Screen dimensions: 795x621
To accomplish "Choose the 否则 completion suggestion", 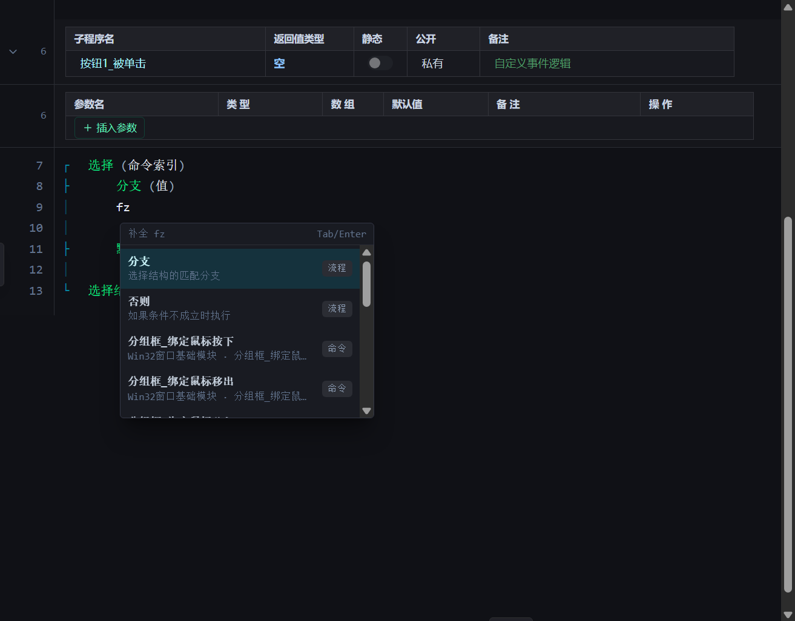I will (x=240, y=308).
